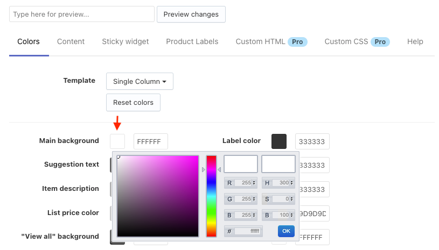
Task: Click the S saturation value field
Action: tap(281, 199)
